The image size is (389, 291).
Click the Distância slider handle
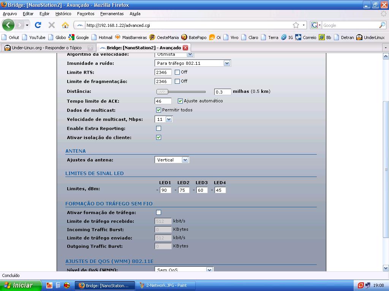(163, 92)
